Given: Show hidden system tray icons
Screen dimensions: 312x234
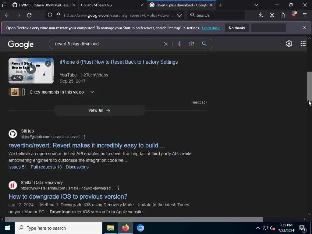Looking at the screenshot, I should click(x=258, y=228).
